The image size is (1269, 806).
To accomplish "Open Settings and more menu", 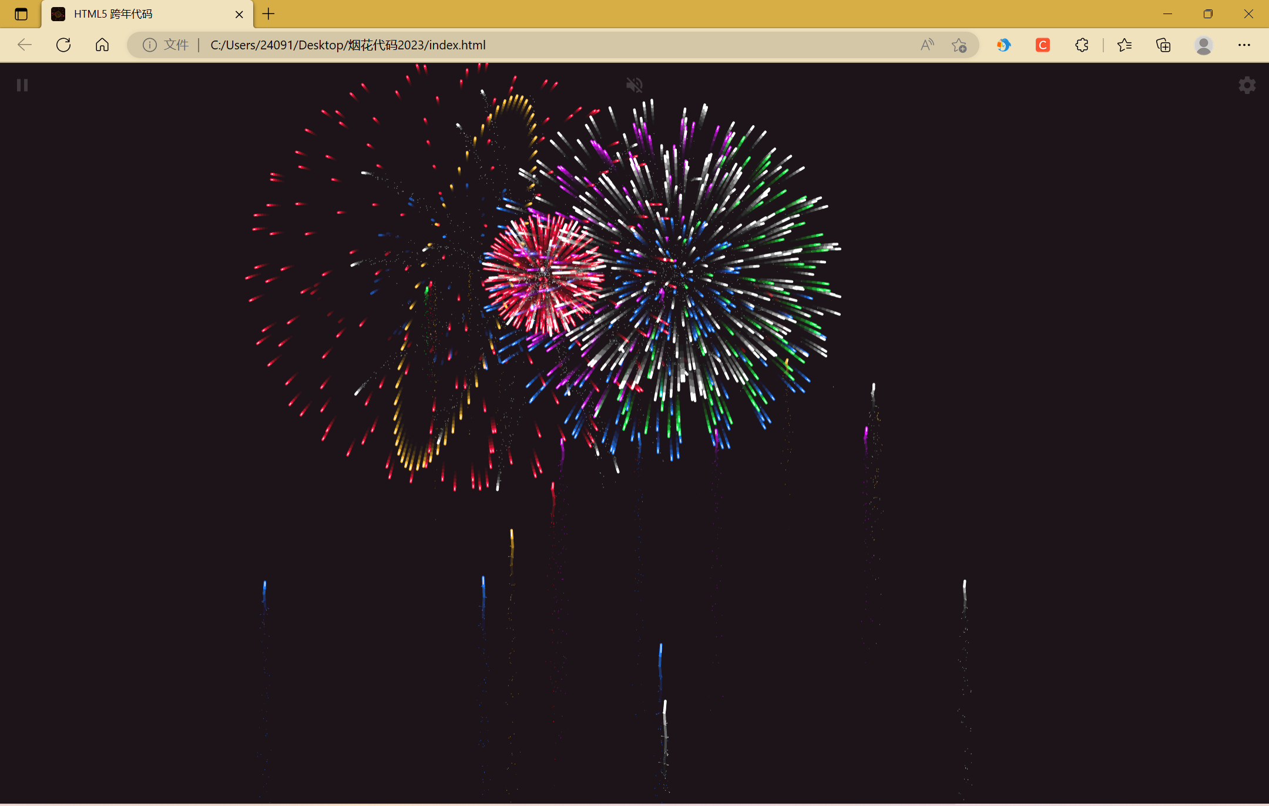I will (1244, 45).
